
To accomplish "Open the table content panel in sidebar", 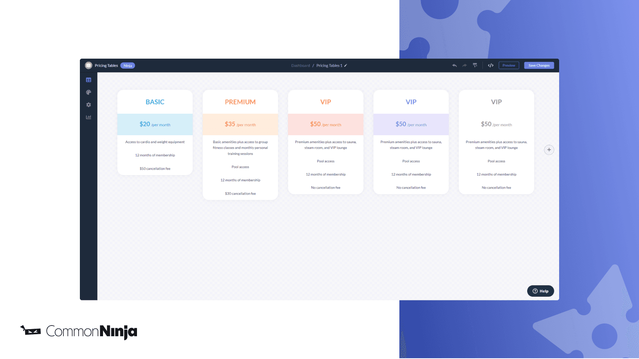I will tap(89, 80).
